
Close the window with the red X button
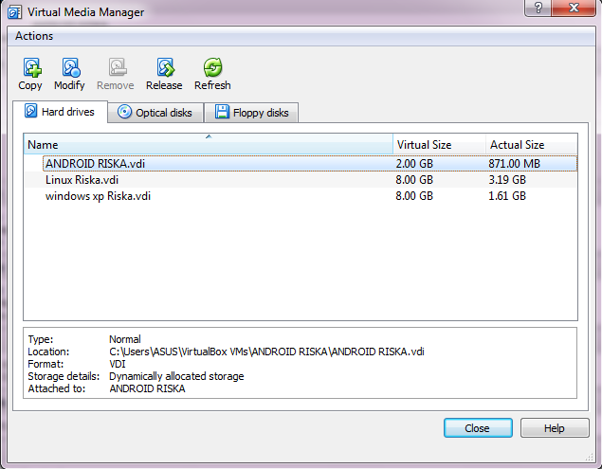[574, 8]
